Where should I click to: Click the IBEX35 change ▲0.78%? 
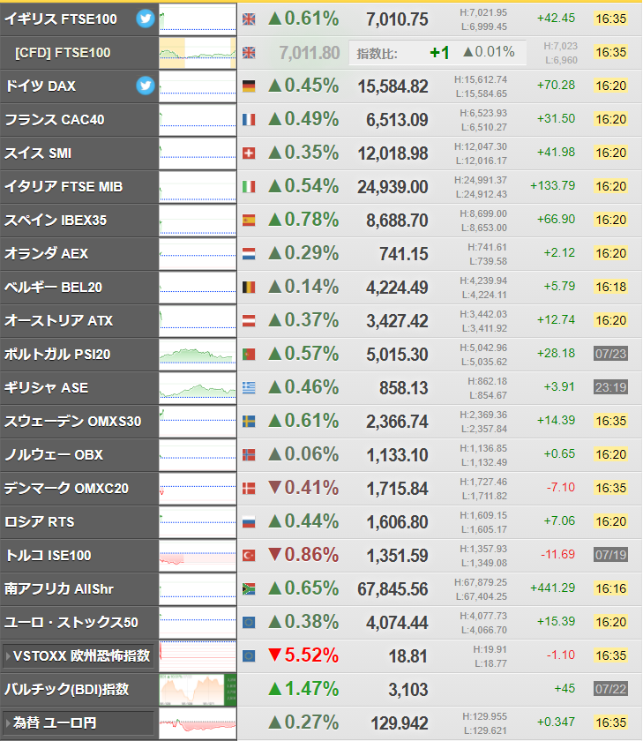pyautogui.click(x=303, y=220)
